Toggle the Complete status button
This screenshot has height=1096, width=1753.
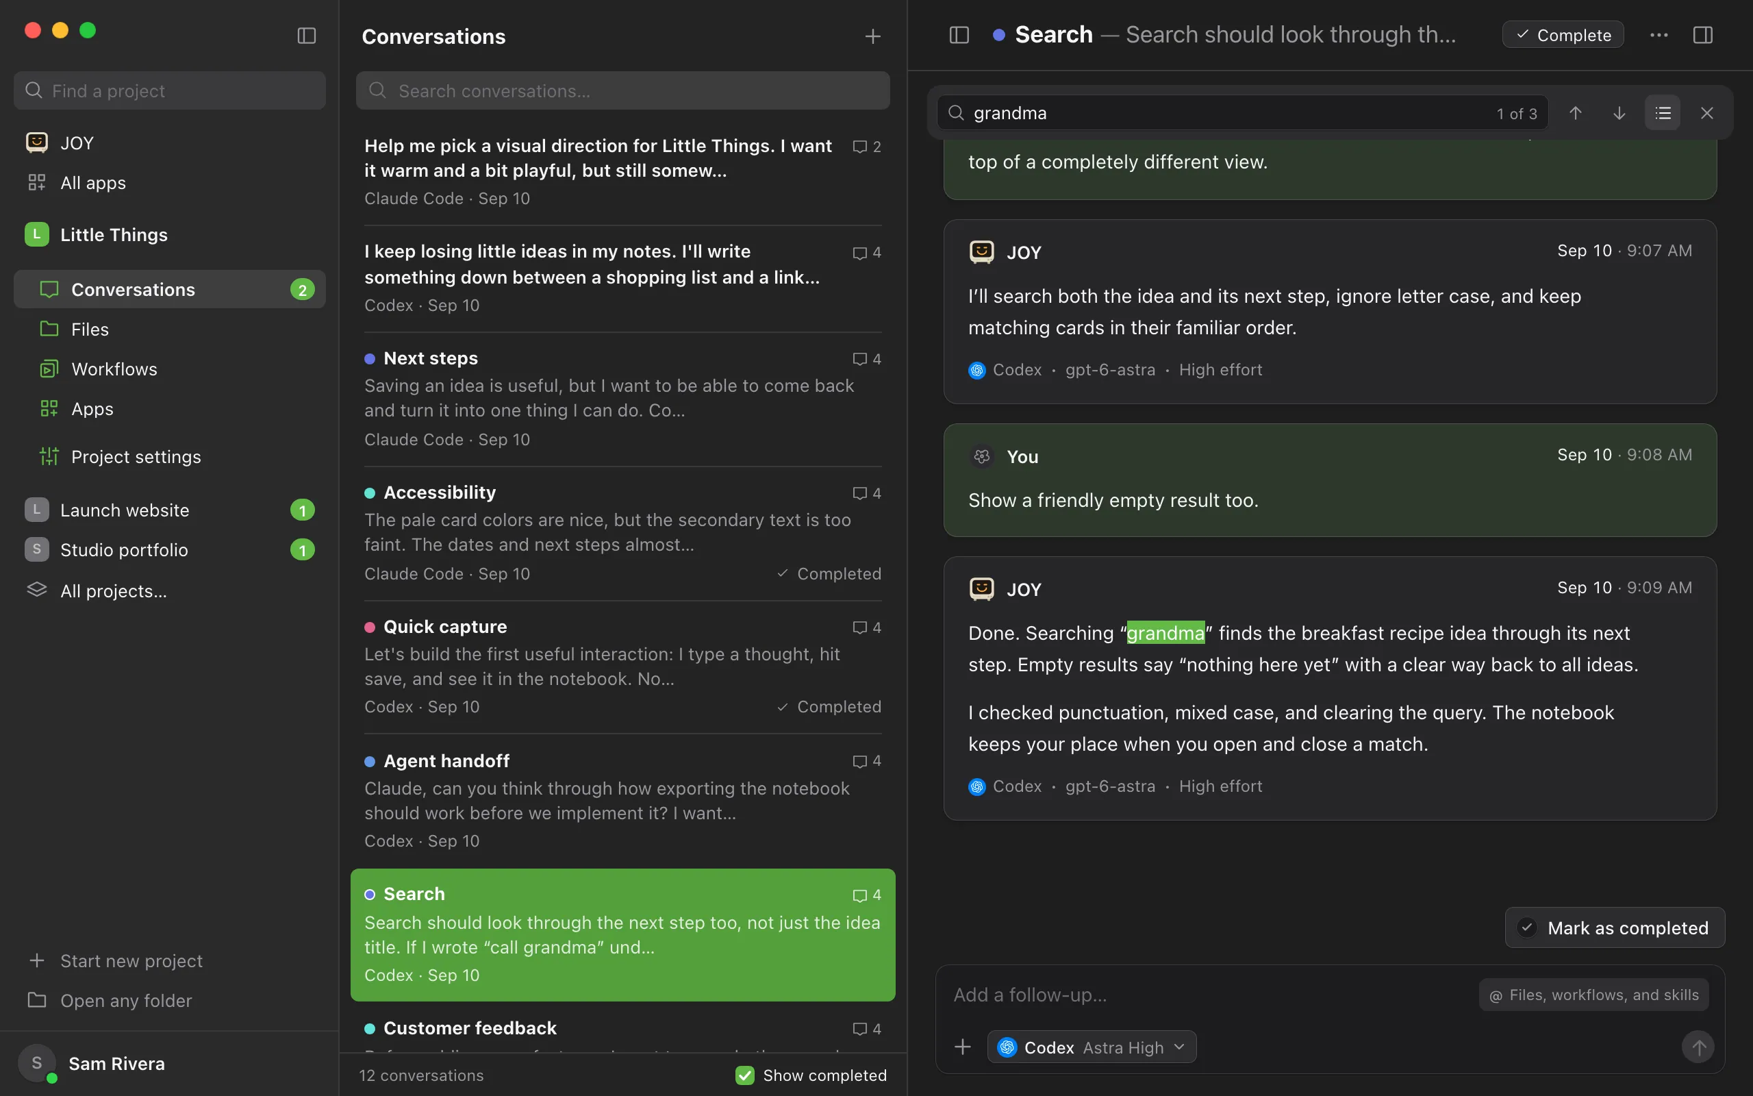tap(1563, 35)
